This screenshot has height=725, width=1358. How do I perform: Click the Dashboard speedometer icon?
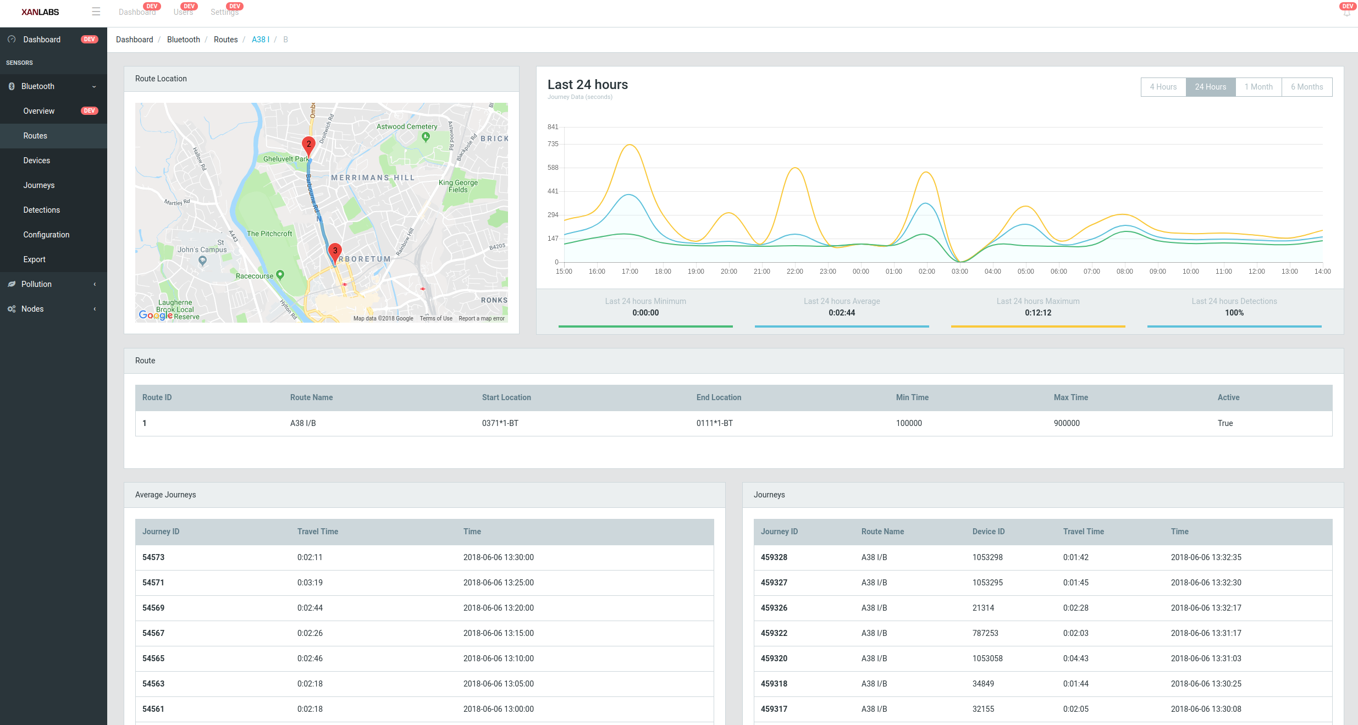12,40
